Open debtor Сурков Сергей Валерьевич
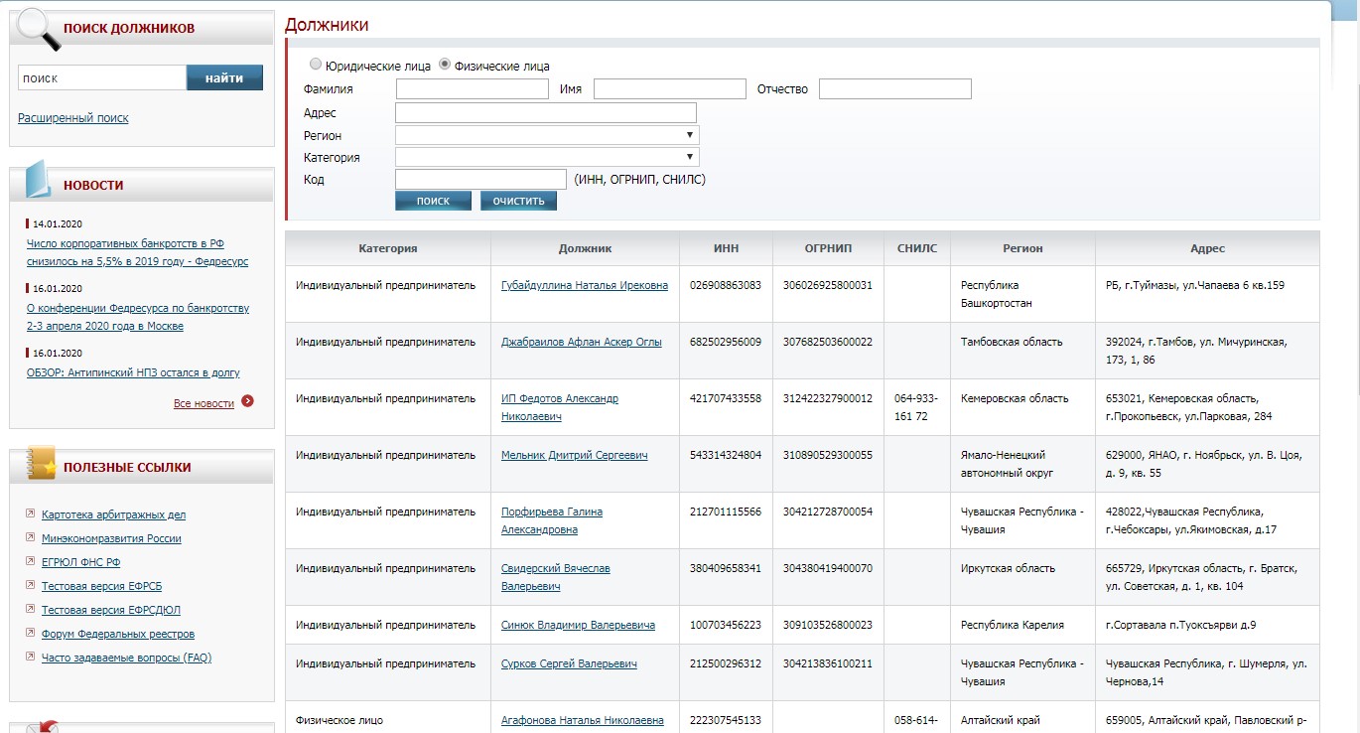The image size is (1360, 733). tap(569, 663)
